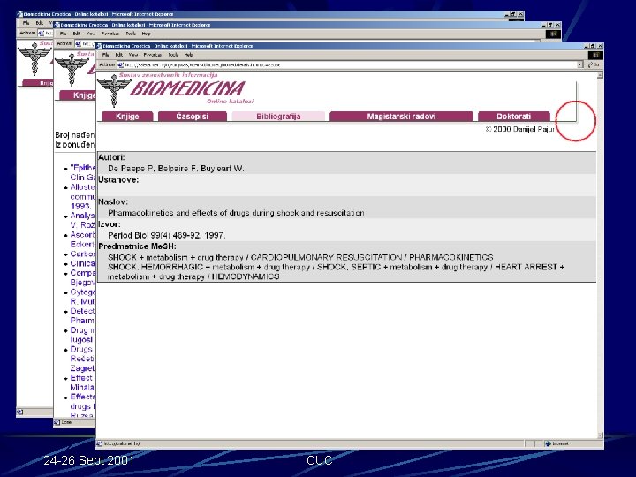Image resolution: width=636 pixels, height=477 pixels.
Task: Click the Go button beside the address bar
Action: click(x=594, y=64)
